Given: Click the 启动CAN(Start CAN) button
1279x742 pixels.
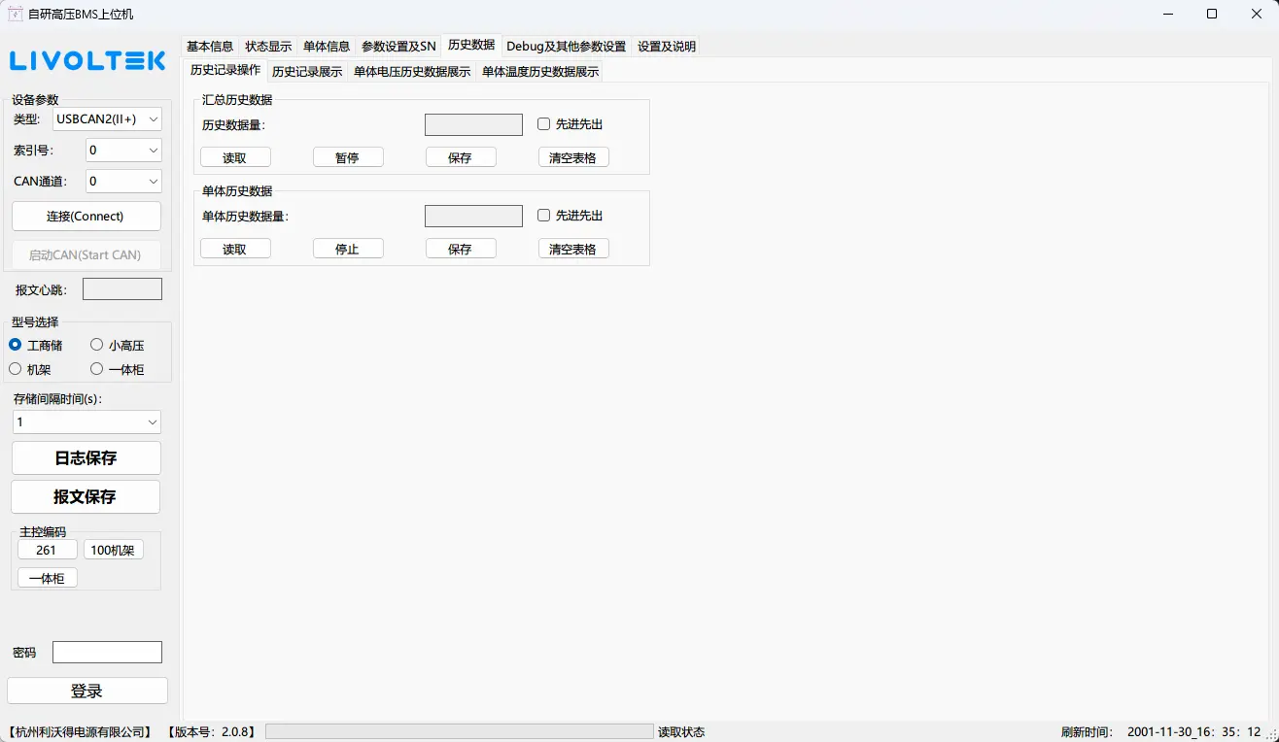Looking at the screenshot, I should click(x=86, y=255).
